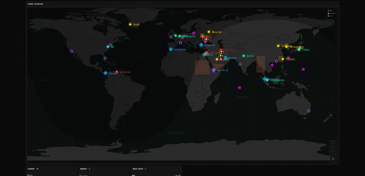
Task: Click the purple ring in the Mediterranean below Brussels
Action: [x=180, y=43]
